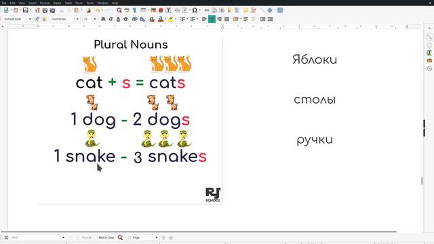Toggle Bold formatting
434x244 pixels.
(103, 19)
